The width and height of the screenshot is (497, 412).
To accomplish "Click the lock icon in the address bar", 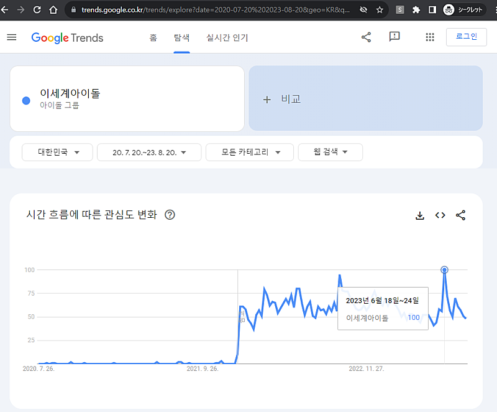I will [73, 10].
